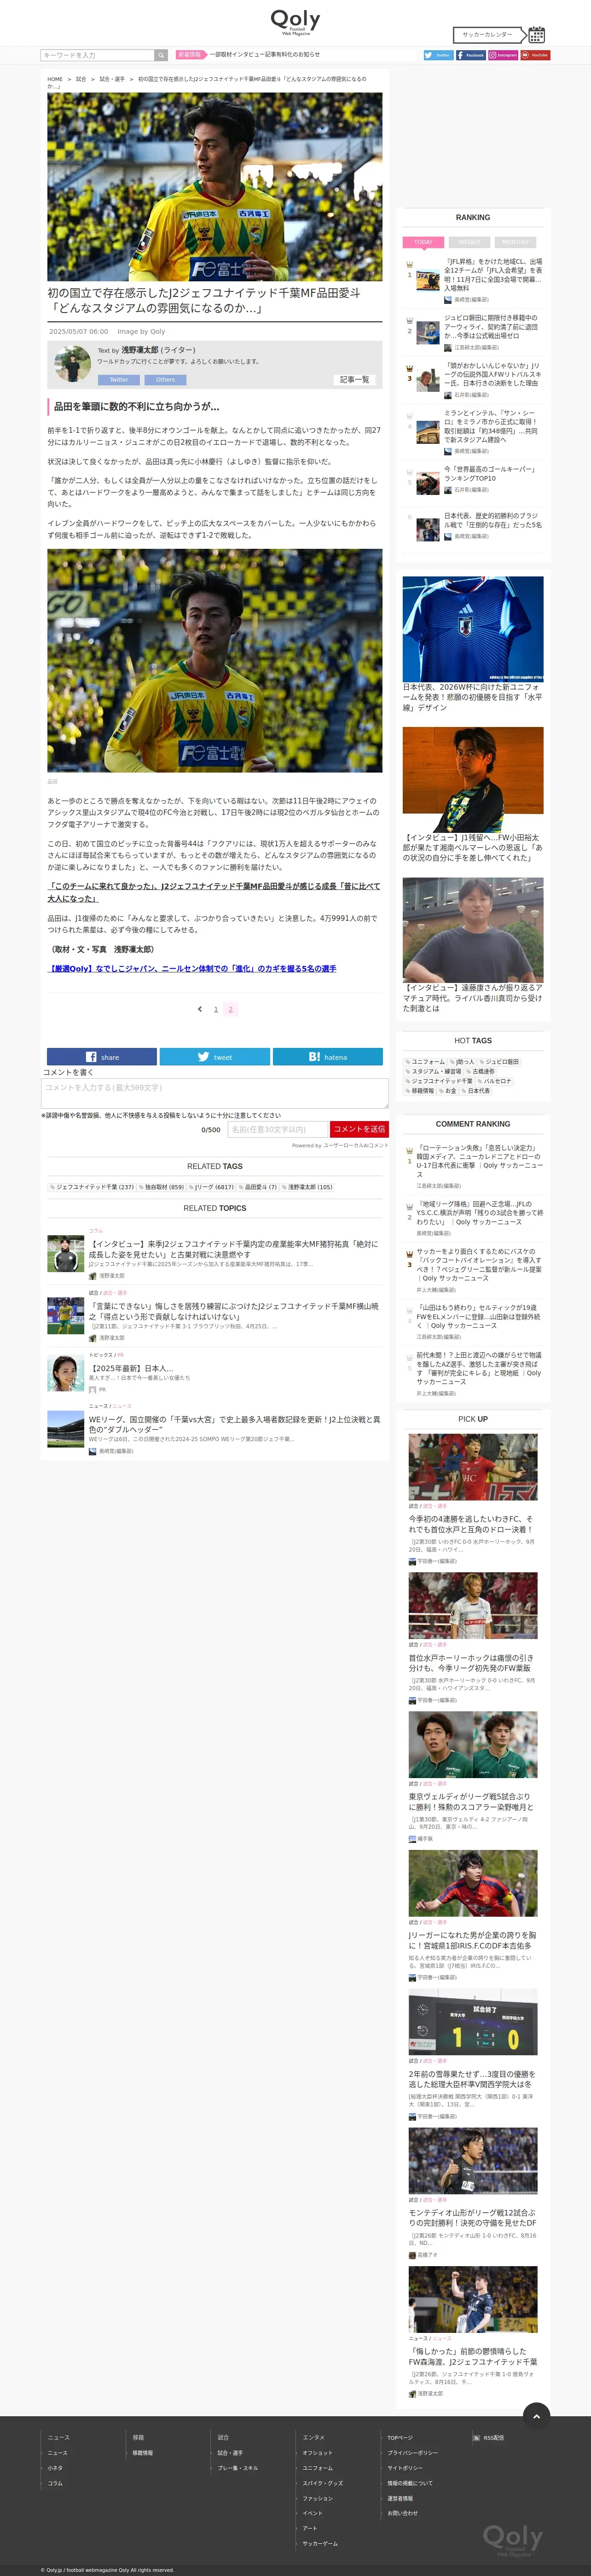Open the RSS配信 icon in the footer
The width and height of the screenshot is (591, 2576).
click(476, 2437)
